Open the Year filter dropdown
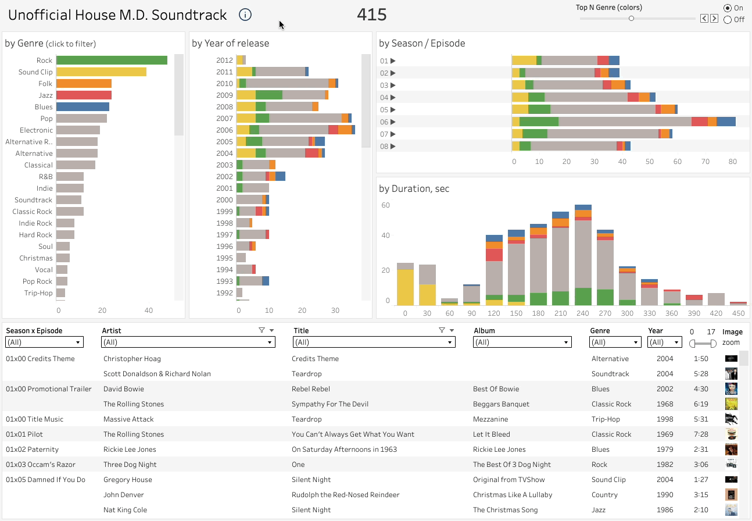The width and height of the screenshot is (752, 521). [x=664, y=342]
